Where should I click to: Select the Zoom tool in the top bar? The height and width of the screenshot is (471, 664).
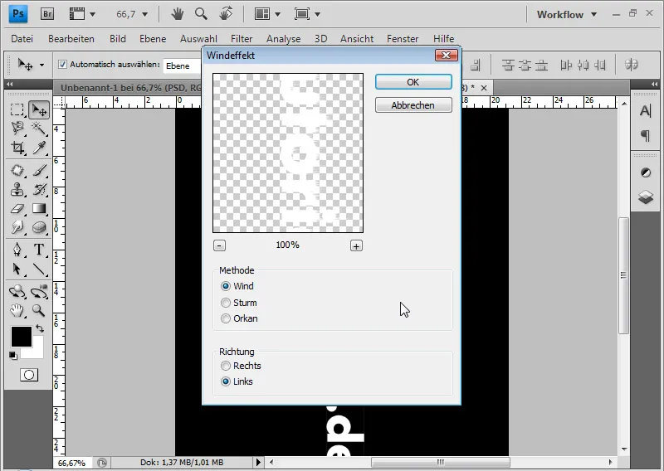(x=201, y=14)
